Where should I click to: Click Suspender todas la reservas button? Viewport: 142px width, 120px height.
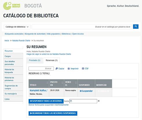click(x=46, y=101)
